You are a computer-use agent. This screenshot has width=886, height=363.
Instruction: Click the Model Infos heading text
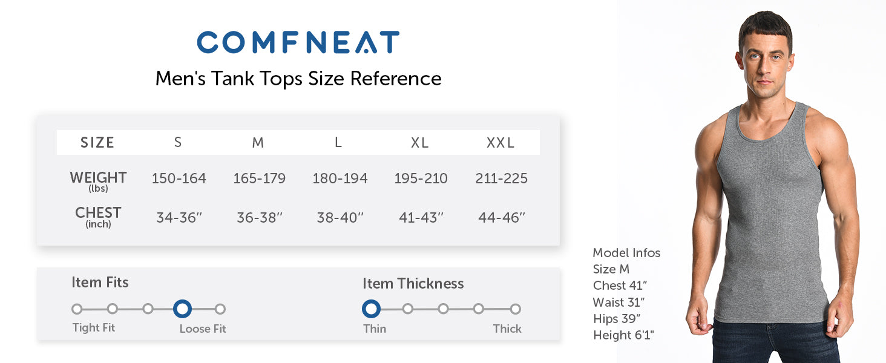(626, 253)
